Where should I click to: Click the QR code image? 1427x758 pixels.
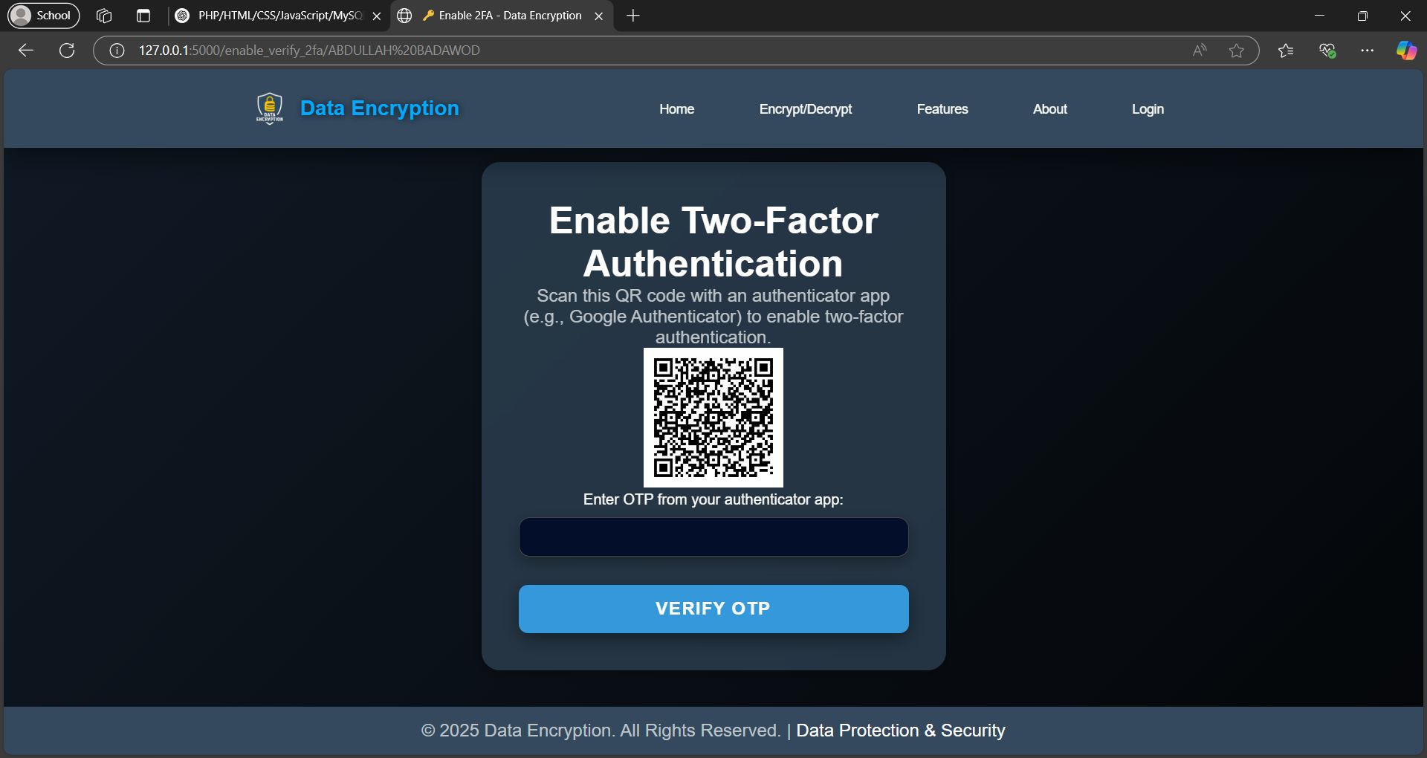(713, 418)
